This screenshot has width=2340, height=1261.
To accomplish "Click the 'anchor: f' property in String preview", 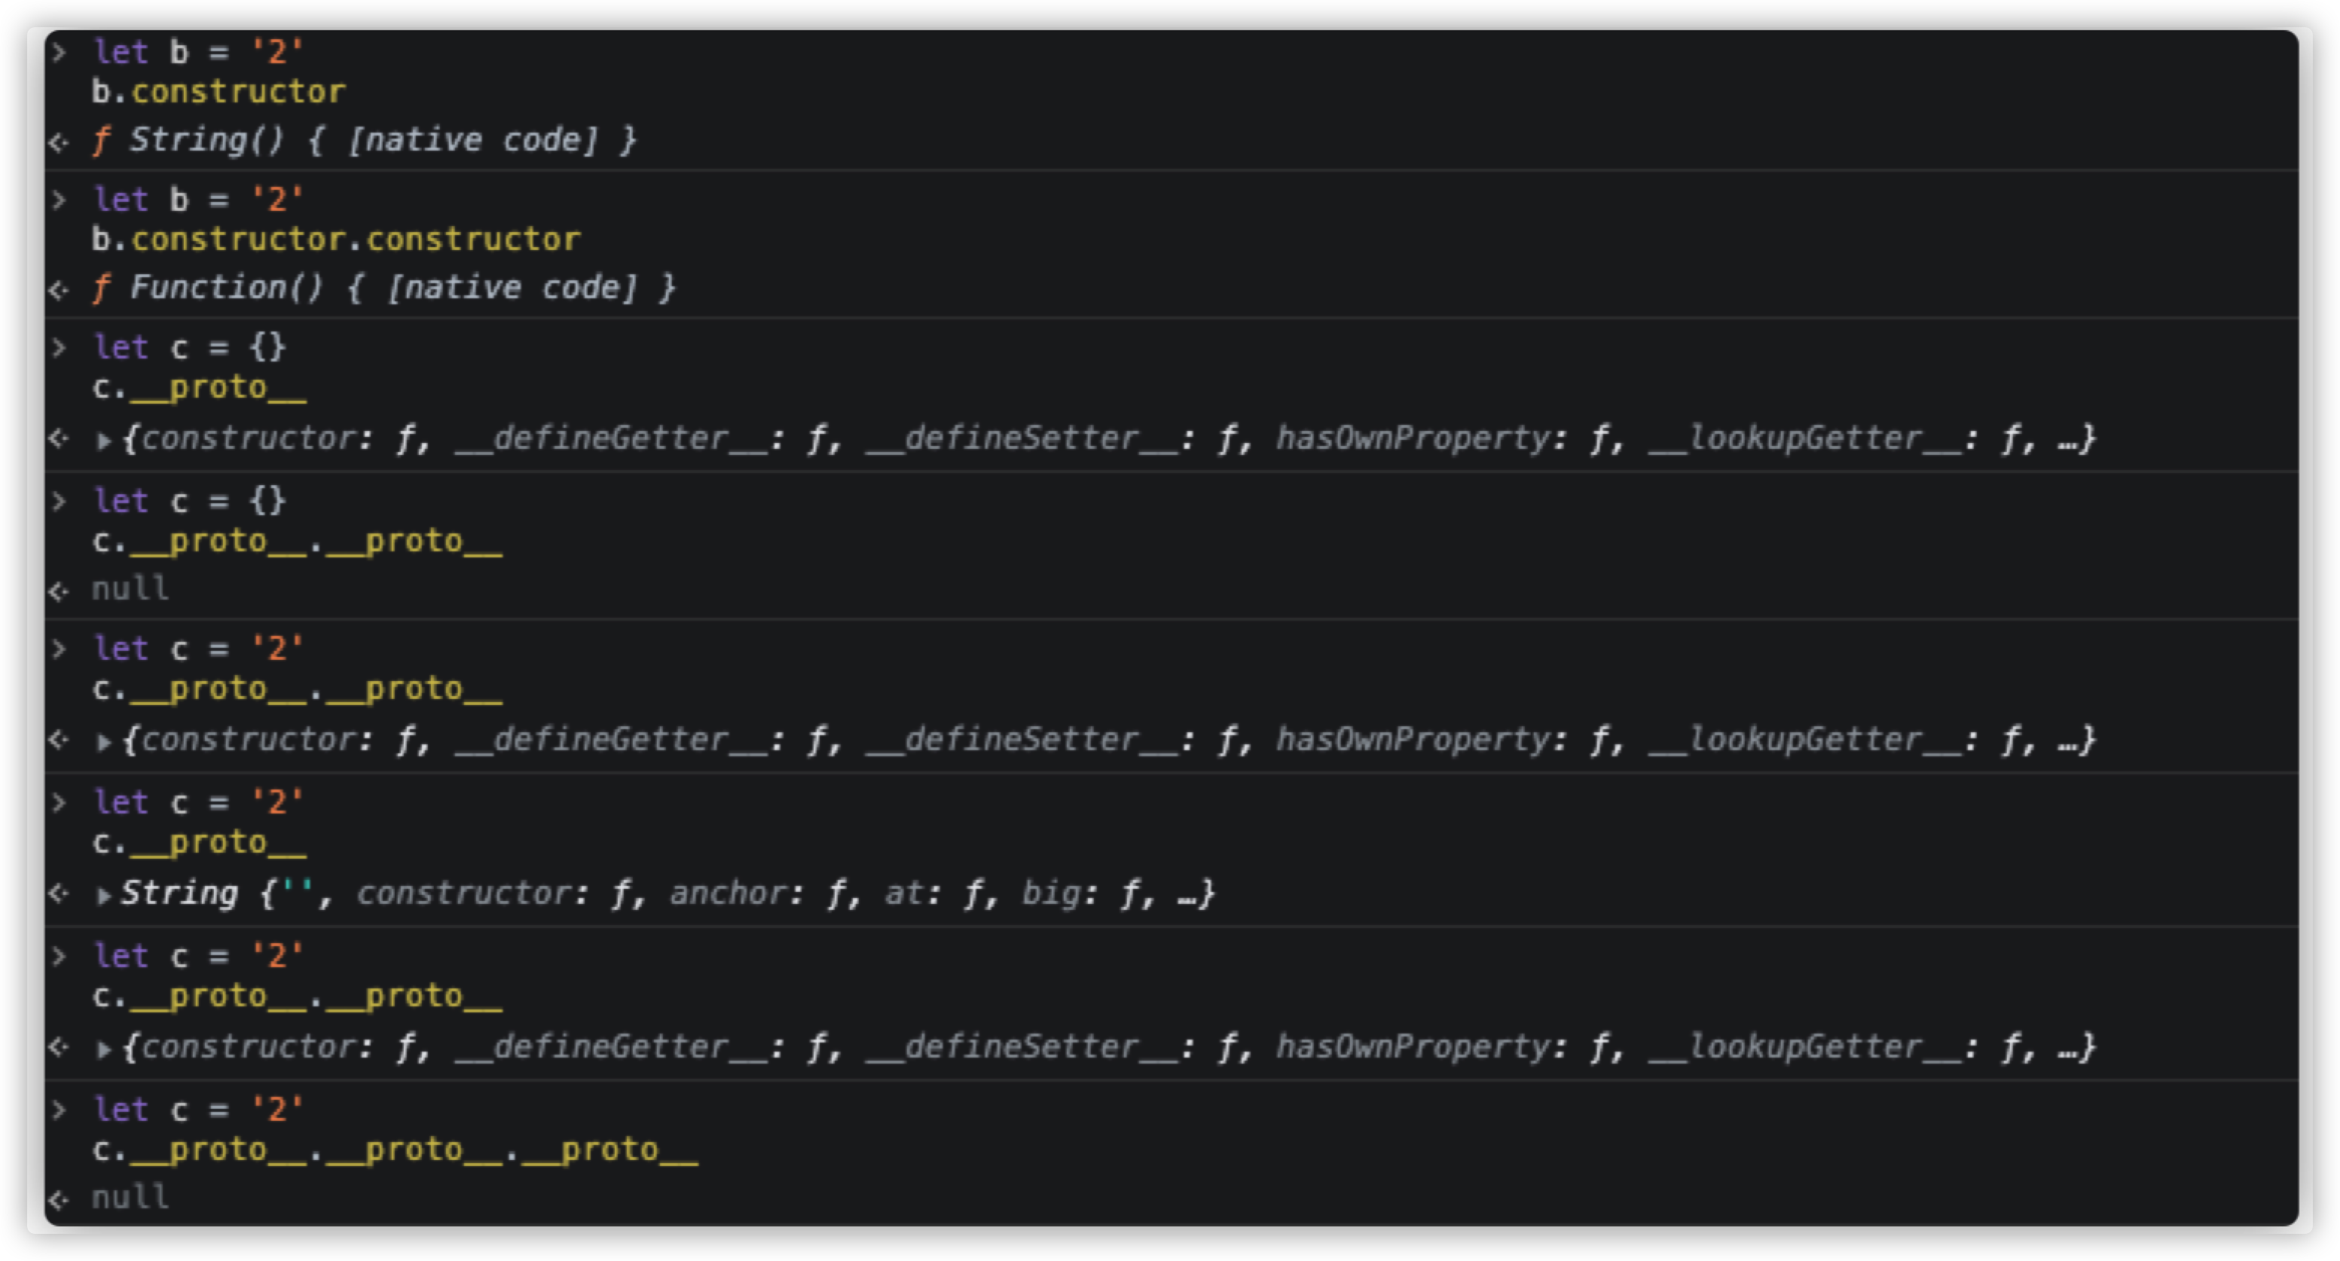I will pos(736,894).
